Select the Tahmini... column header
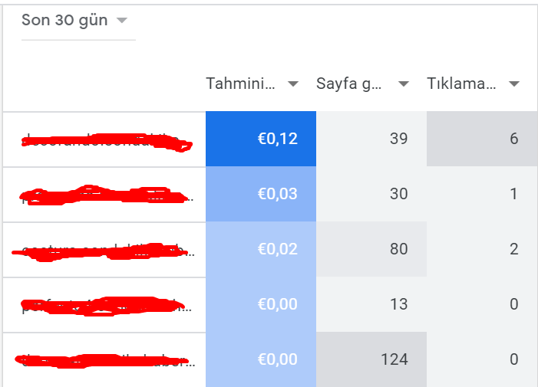The width and height of the screenshot is (538, 387). pyautogui.click(x=240, y=84)
